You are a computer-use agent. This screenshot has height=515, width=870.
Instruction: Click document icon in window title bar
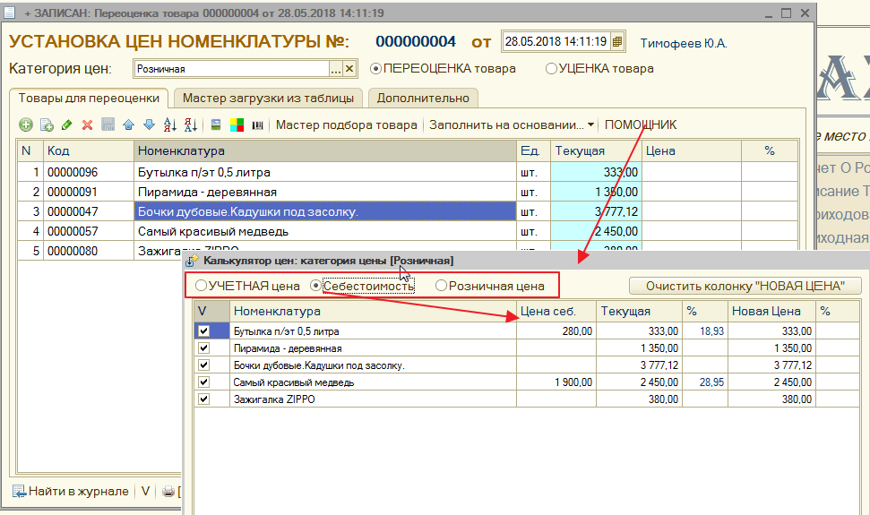coord(9,13)
